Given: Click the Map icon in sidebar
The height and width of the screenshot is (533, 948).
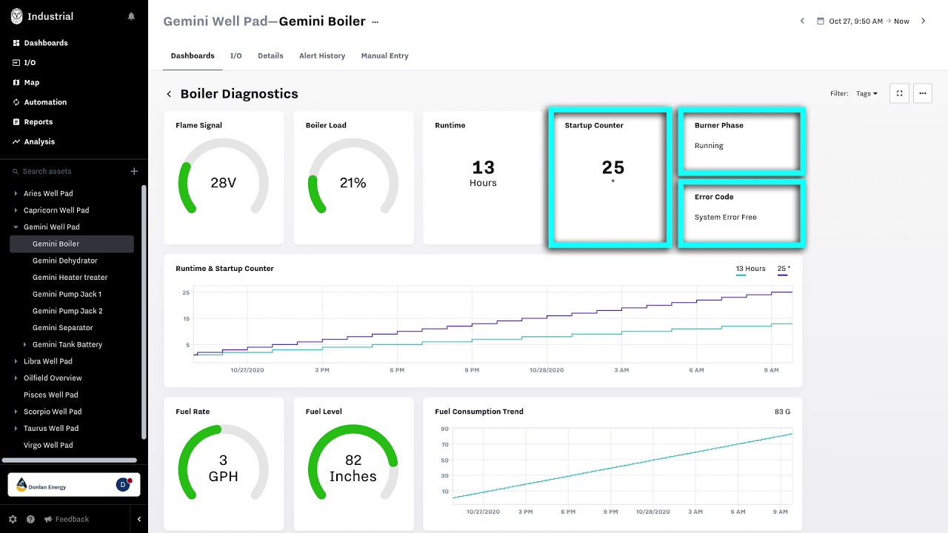Looking at the screenshot, I should click(x=16, y=82).
